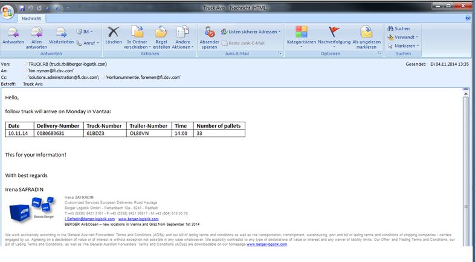The image size is (475, 262).
Task: Mark the message Als ungelesen markieren
Action: pos(366,37)
